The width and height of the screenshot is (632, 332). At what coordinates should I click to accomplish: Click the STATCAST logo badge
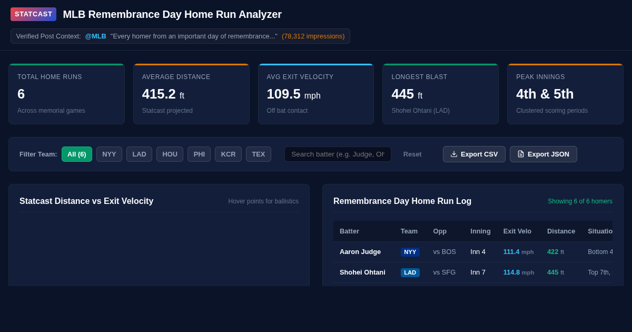coord(33,14)
